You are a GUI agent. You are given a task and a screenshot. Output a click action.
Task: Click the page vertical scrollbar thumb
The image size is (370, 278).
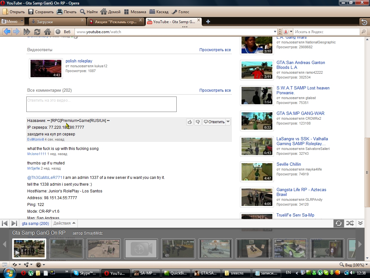(367, 172)
